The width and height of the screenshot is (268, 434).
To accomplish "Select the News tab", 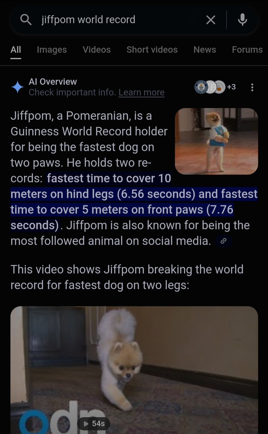I will click(205, 50).
